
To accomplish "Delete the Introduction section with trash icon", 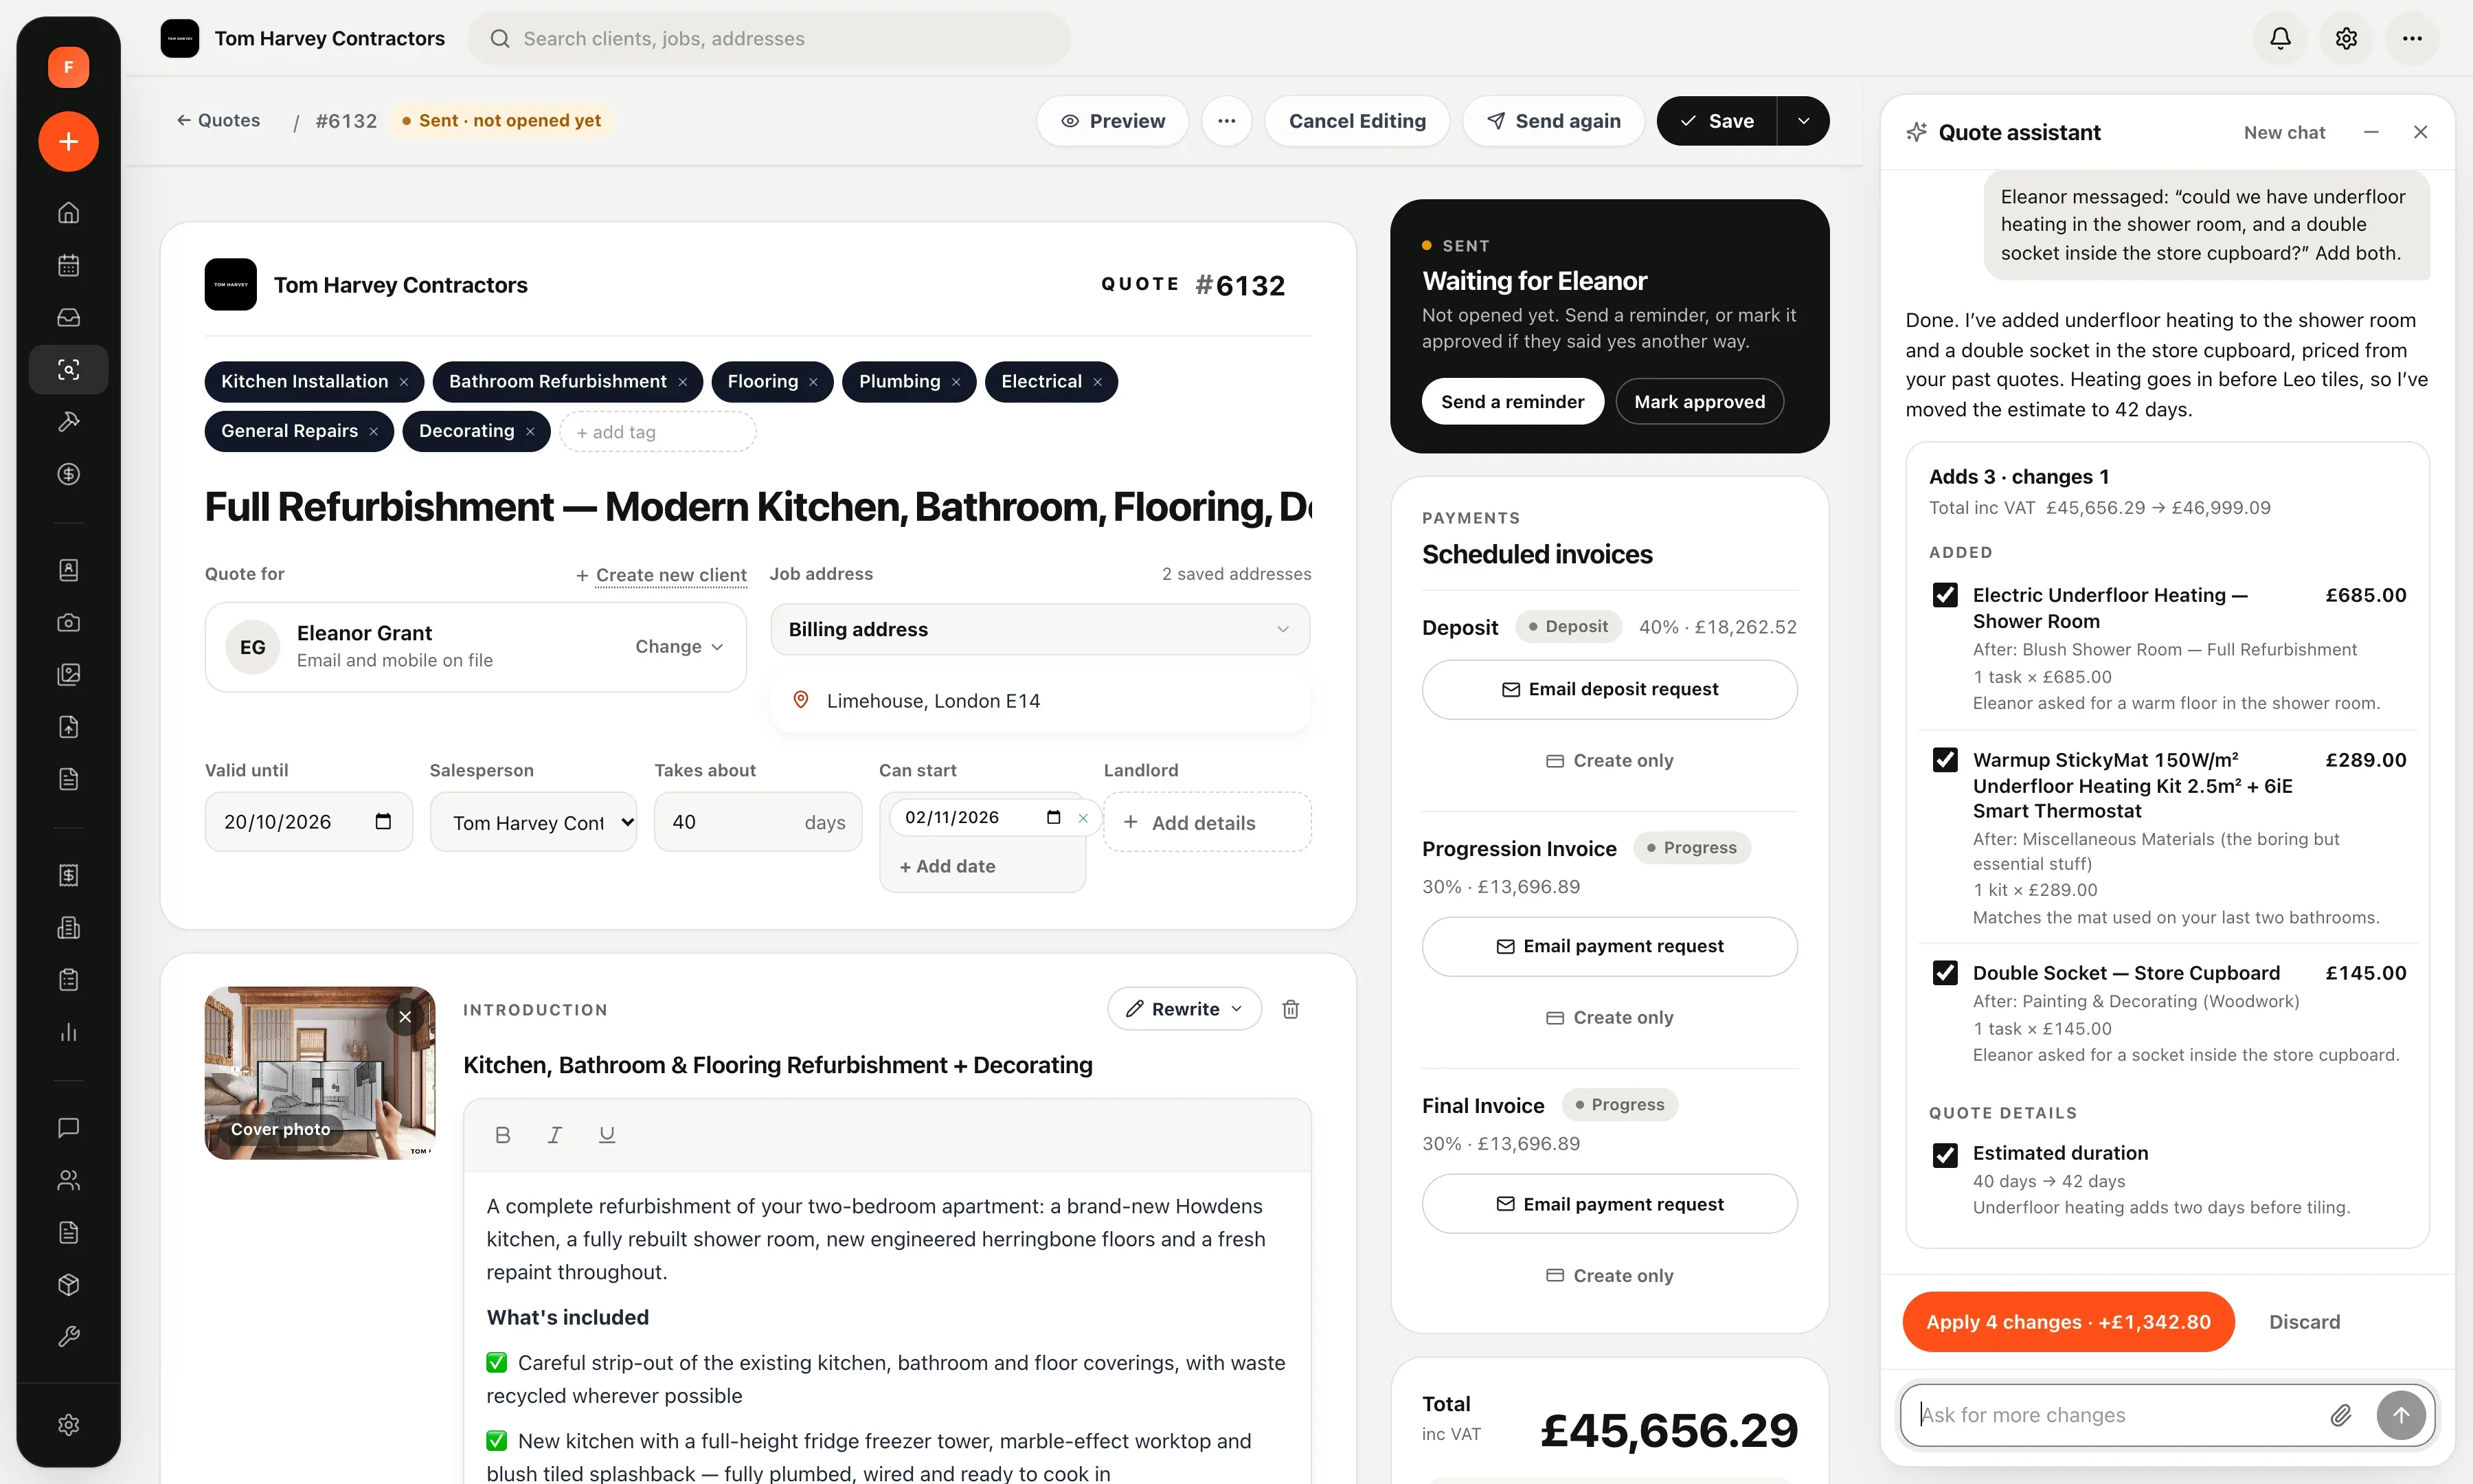I will (x=1291, y=1009).
